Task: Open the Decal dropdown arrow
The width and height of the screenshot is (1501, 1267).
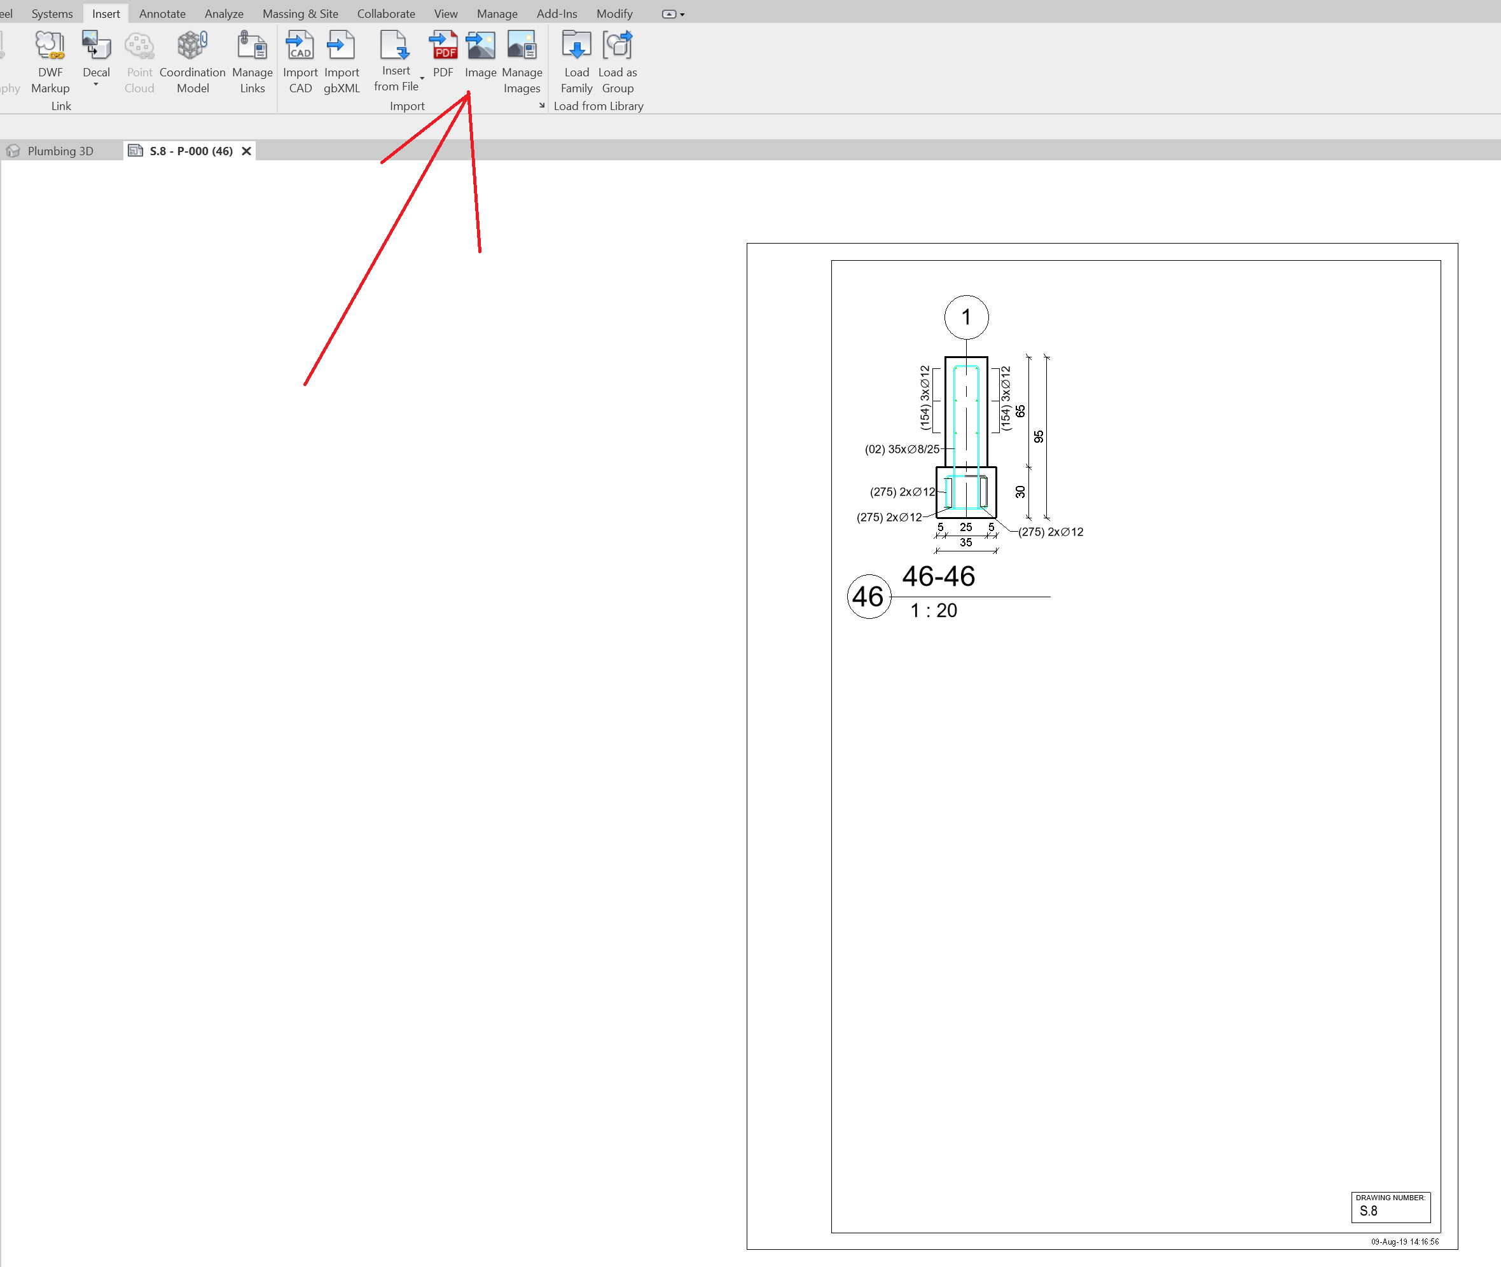Action: [x=96, y=85]
